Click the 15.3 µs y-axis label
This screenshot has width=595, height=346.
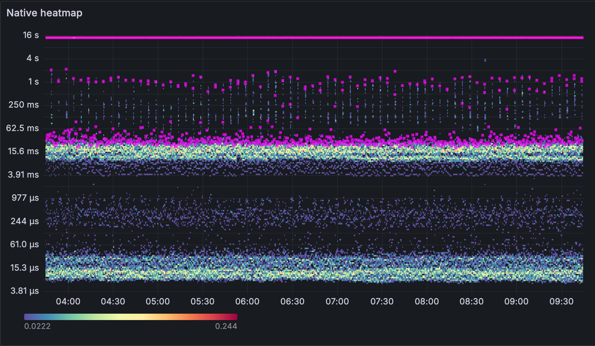point(25,268)
